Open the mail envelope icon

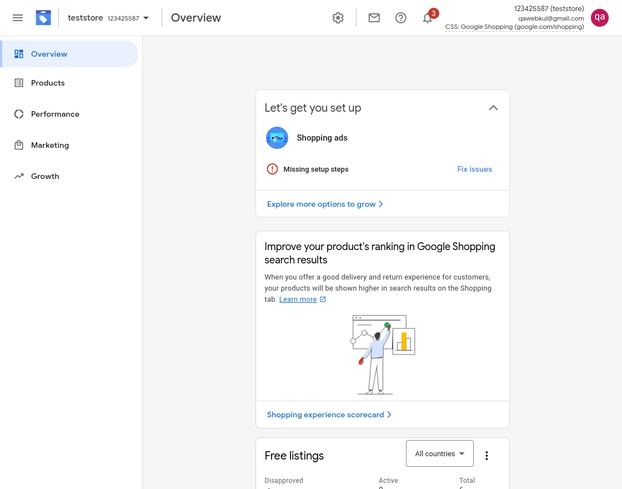[374, 18]
